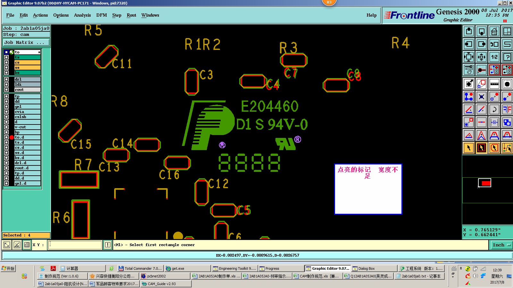Click the question mark help icon
Screen dimensions: 513x288
pos(507,57)
